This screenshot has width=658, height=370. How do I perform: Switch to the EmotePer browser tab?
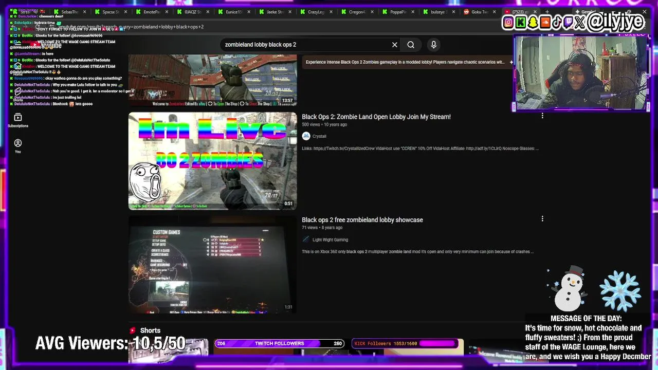pos(152,12)
